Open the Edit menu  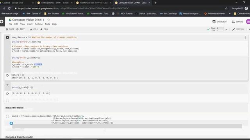tap(16, 24)
